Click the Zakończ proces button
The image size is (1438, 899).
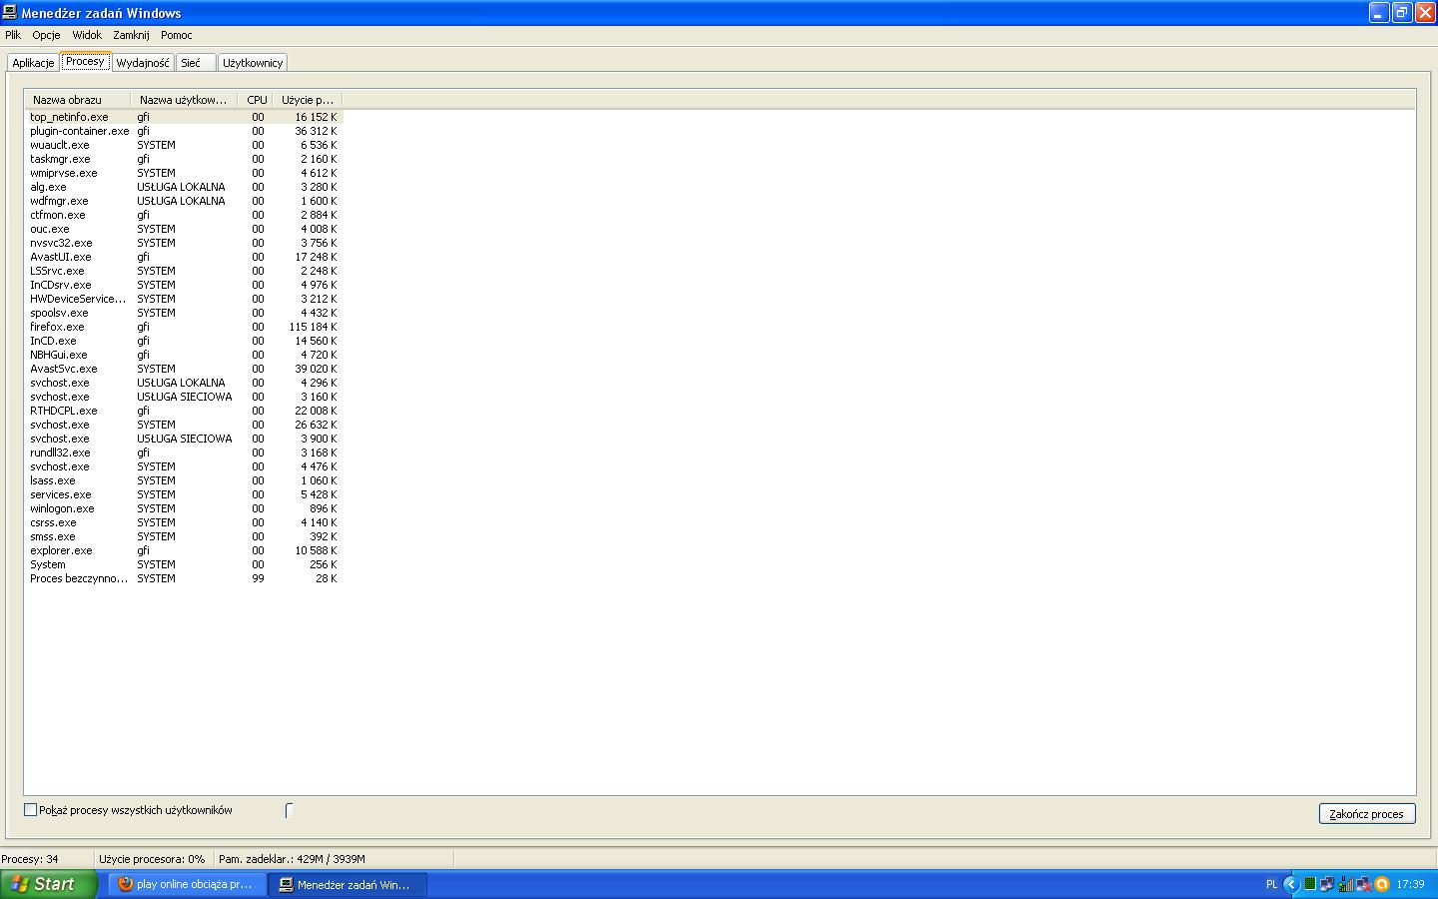pyautogui.click(x=1366, y=814)
